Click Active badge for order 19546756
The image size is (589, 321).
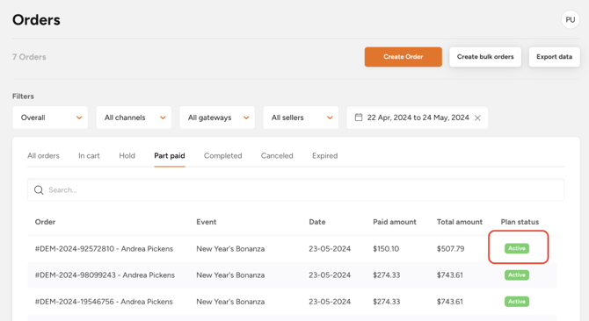[x=517, y=302]
